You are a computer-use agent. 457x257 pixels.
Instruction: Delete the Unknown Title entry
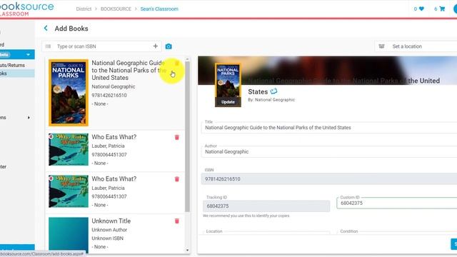click(x=177, y=221)
